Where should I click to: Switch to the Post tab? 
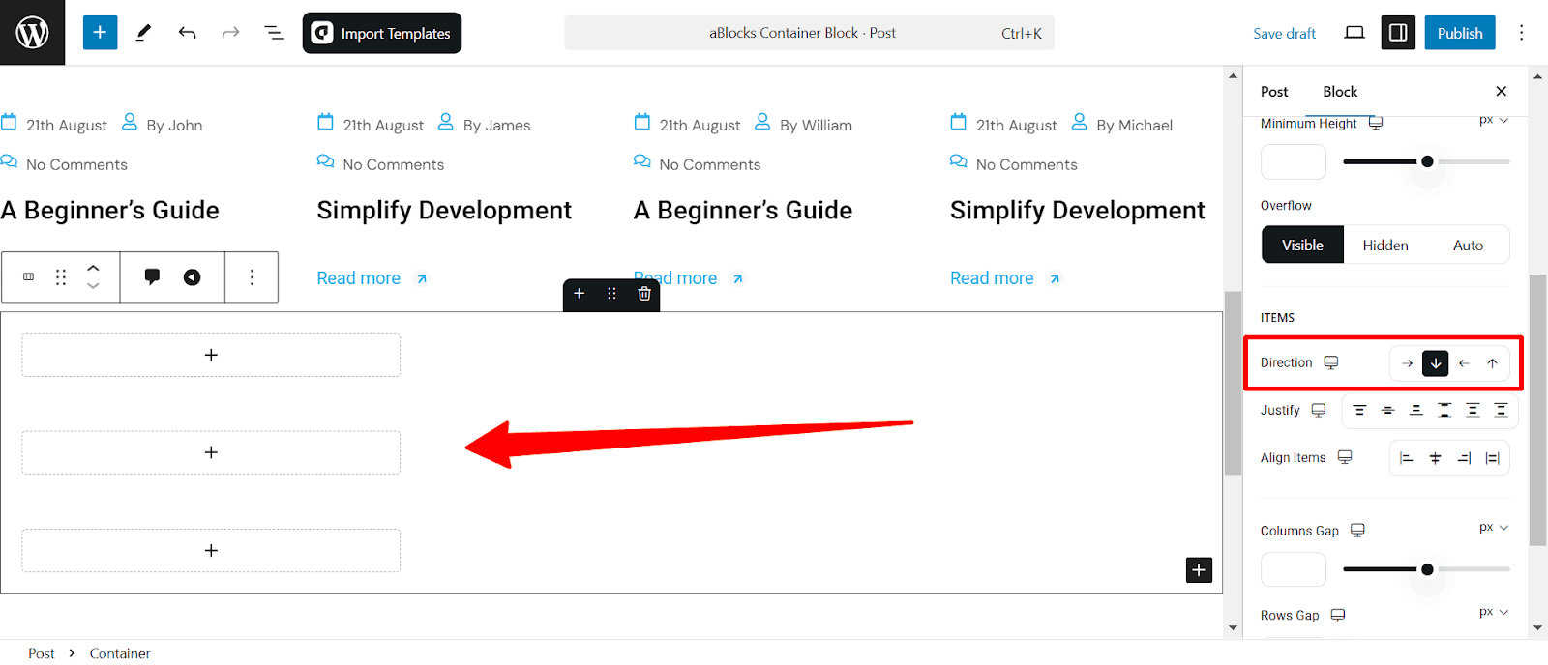[x=1274, y=91]
